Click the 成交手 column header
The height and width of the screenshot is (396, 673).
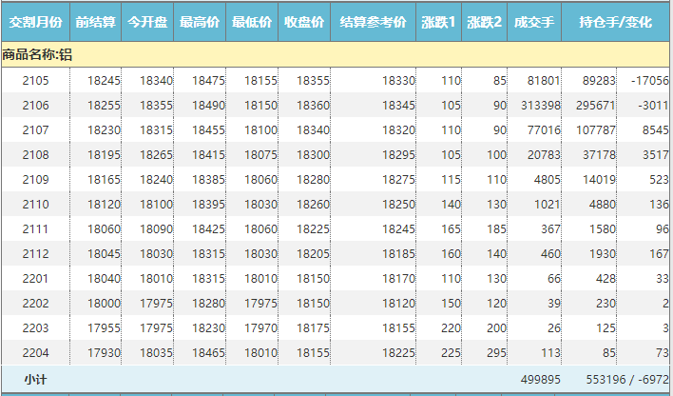coord(533,21)
